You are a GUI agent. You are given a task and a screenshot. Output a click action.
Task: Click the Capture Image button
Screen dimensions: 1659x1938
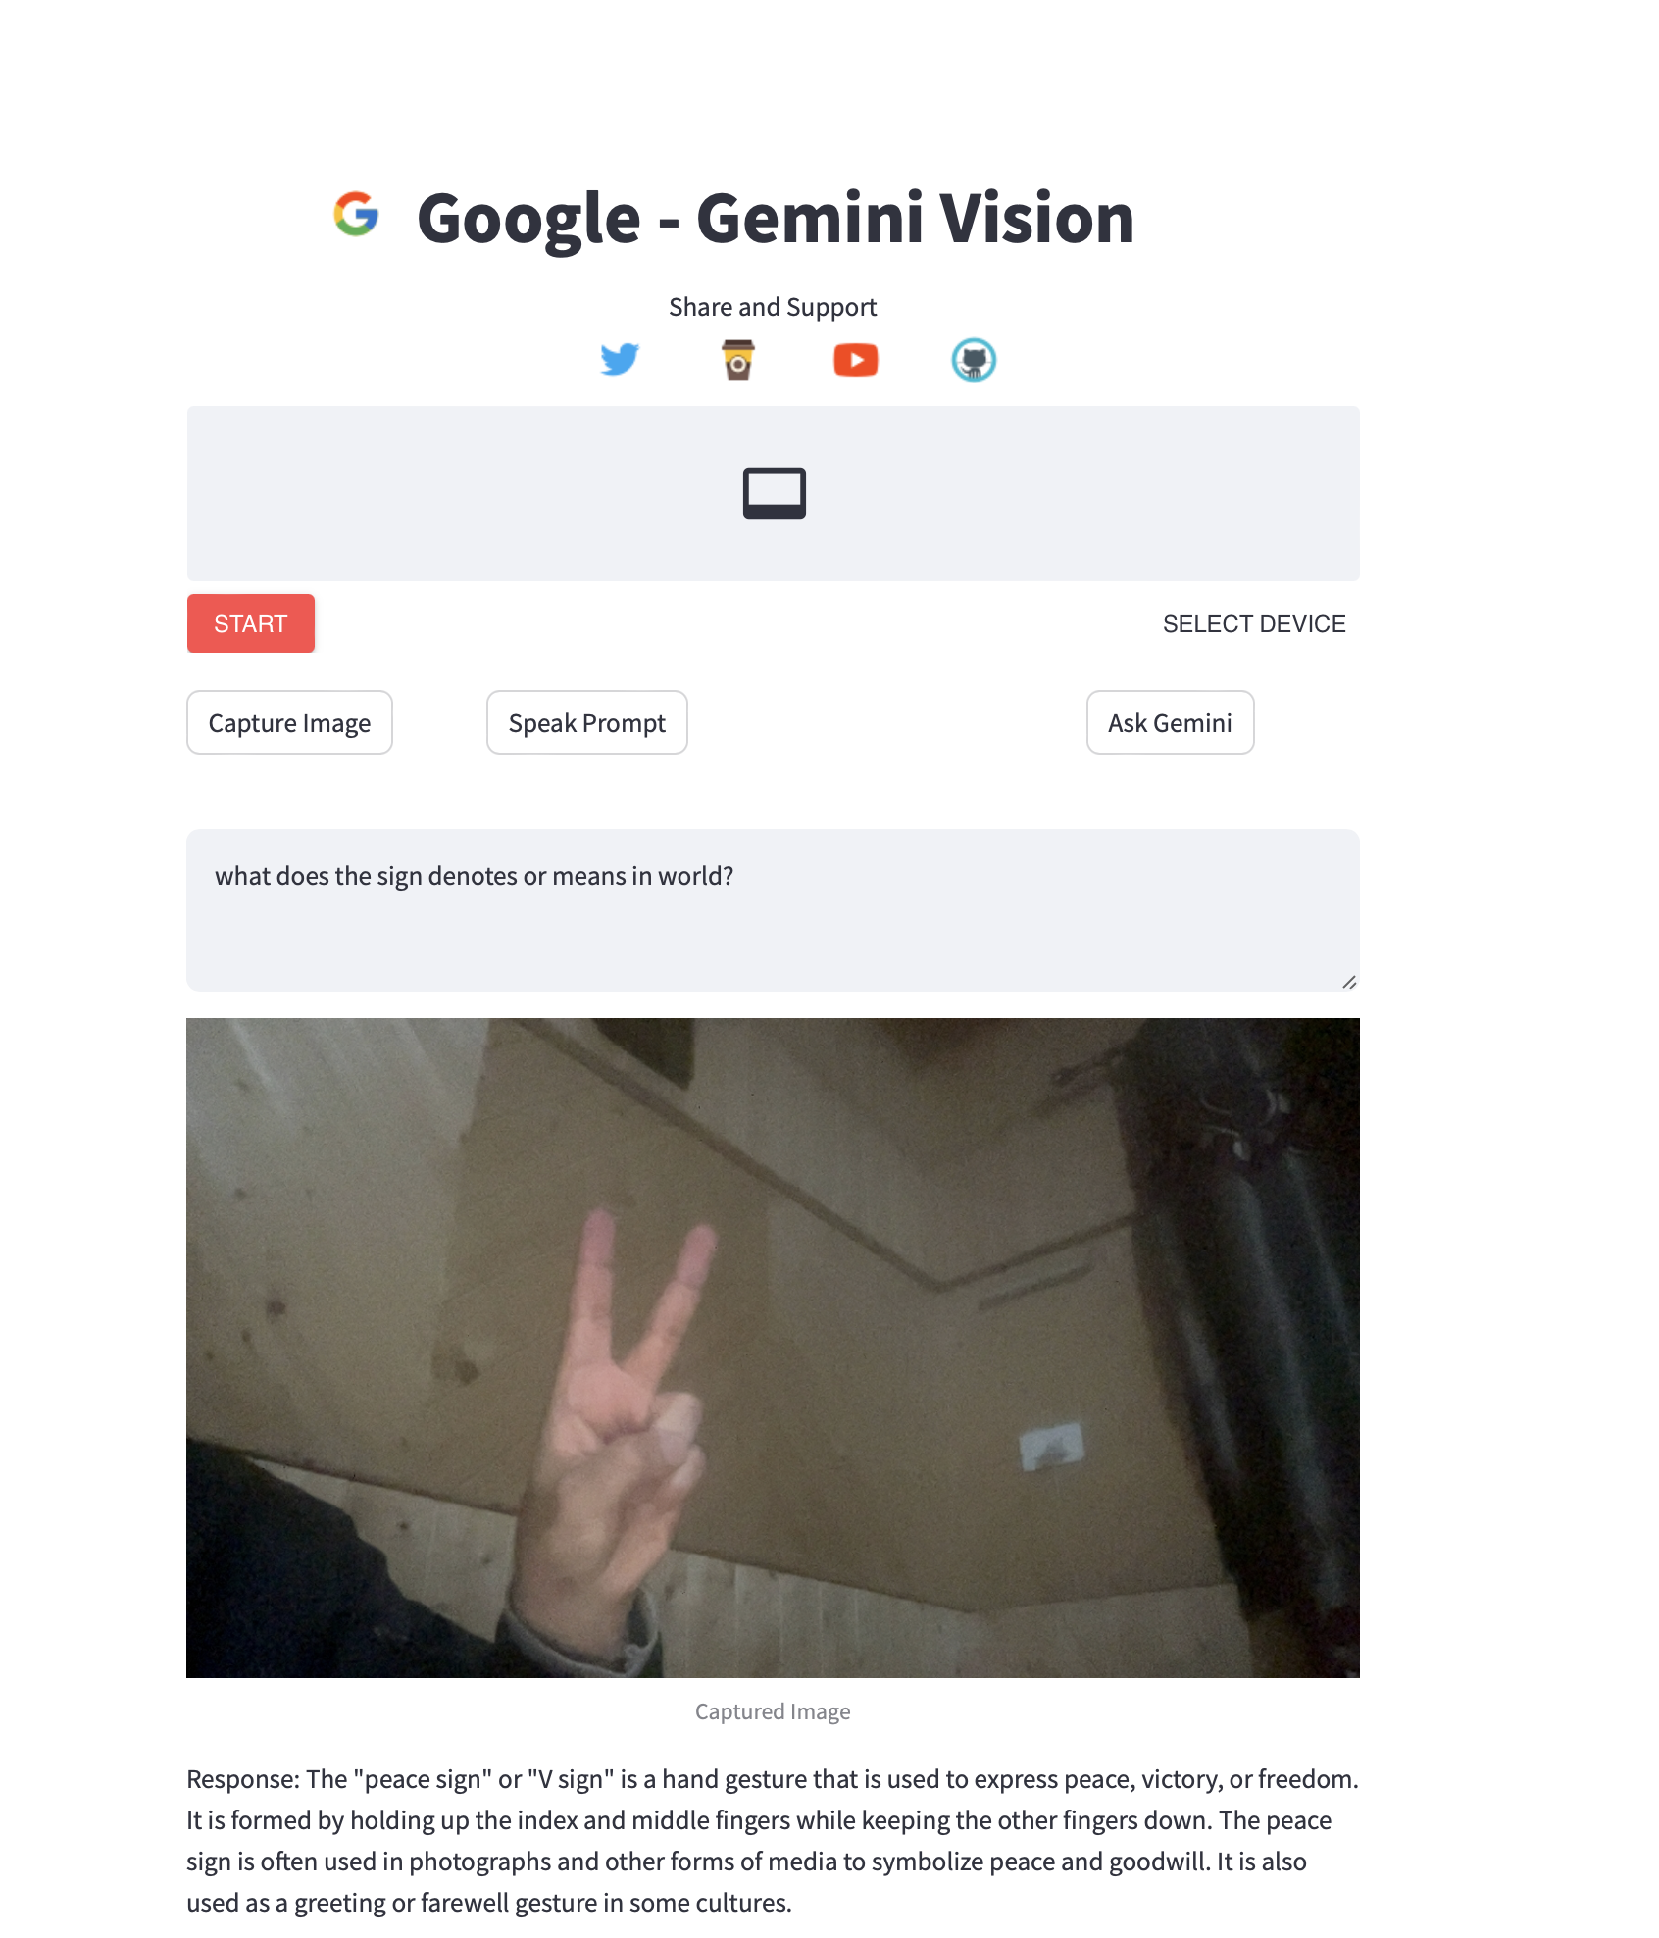[x=289, y=723]
